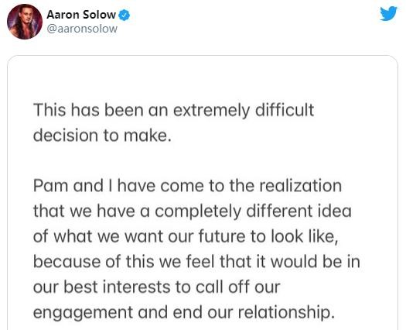
Task: Click the blue verified checkmark badge
Action: coord(125,15)
